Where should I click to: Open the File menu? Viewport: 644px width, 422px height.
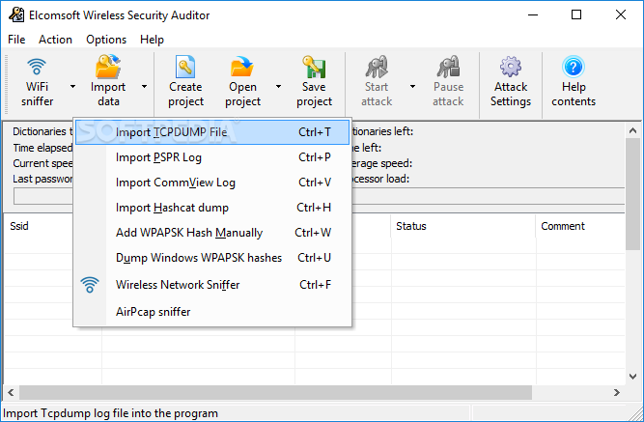click(16, 40)
